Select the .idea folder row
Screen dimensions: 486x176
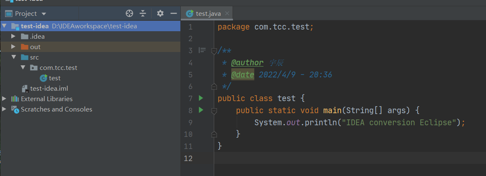point(90,37)
